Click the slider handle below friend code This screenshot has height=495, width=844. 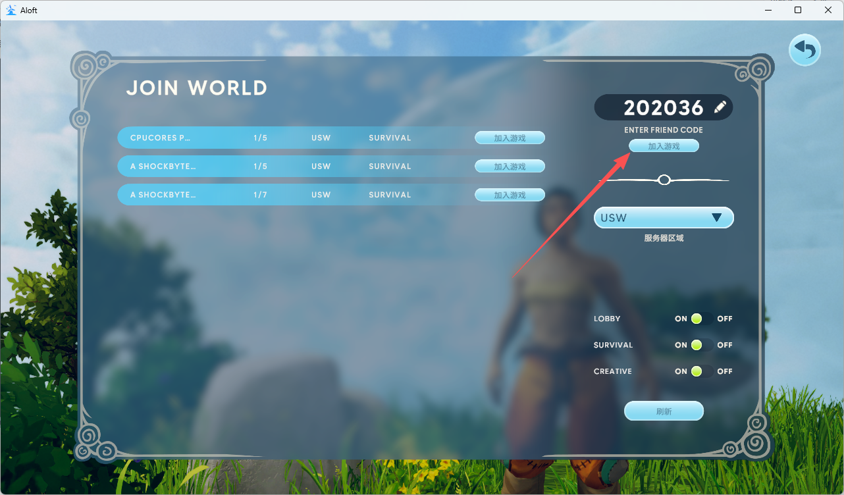(664, 180)
